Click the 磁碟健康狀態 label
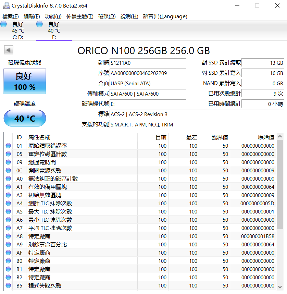The width and height of the screenshot is (287, 294). [25, 63]
